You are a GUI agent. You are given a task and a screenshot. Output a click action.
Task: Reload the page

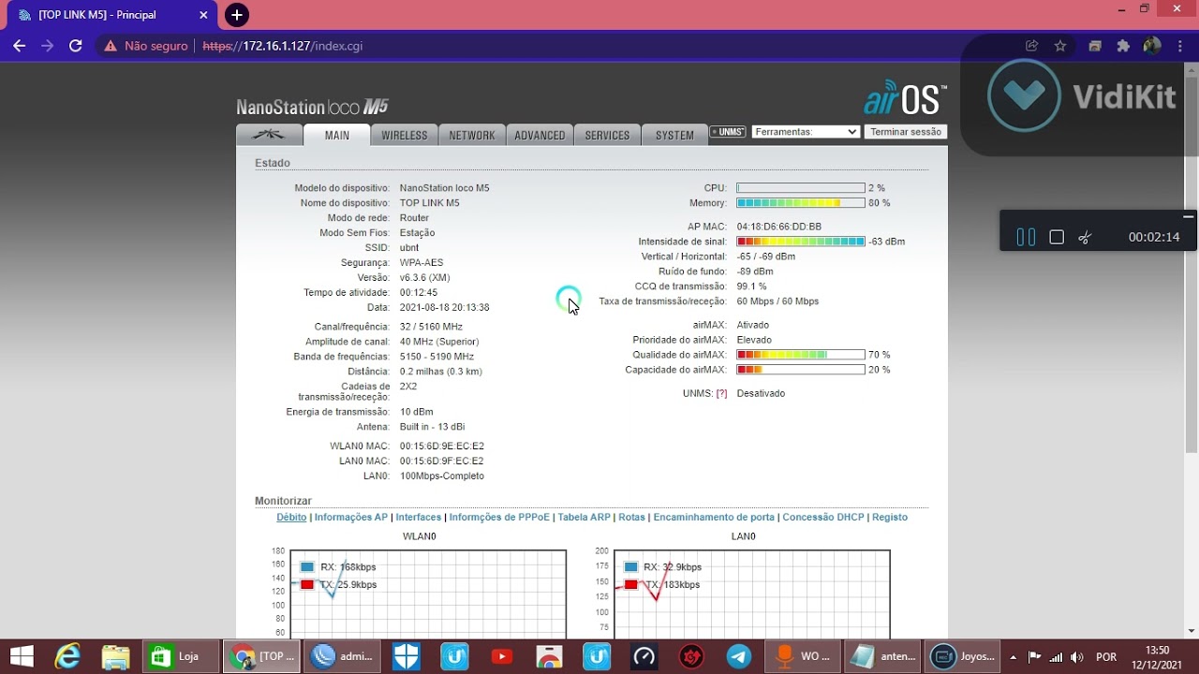pos(76,46)
